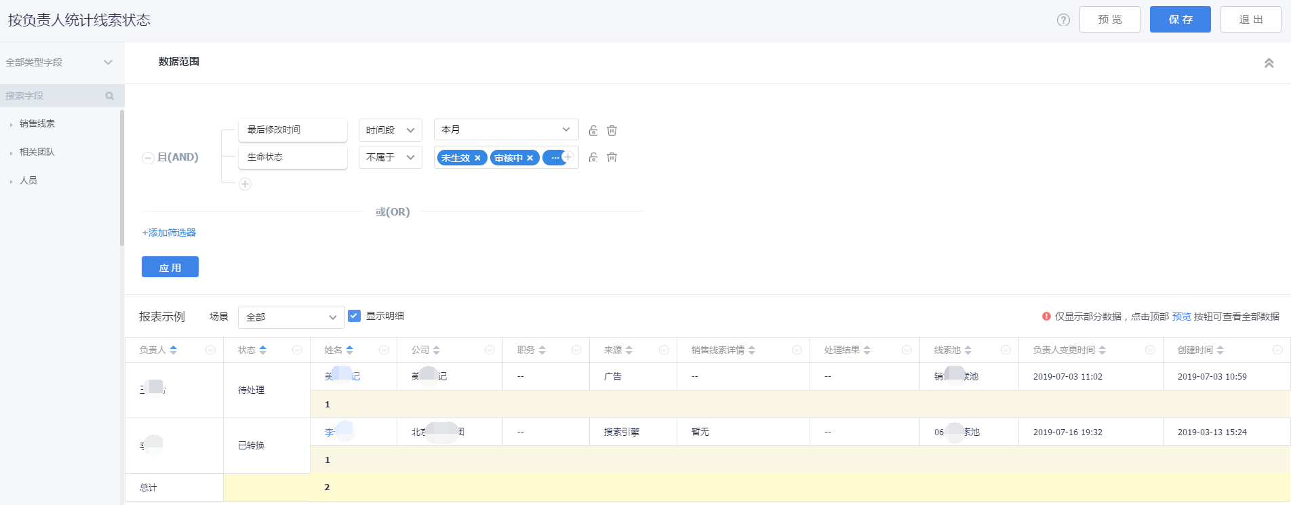
Task: Open 职务 column options menu
Action: [x=576, y=350]
